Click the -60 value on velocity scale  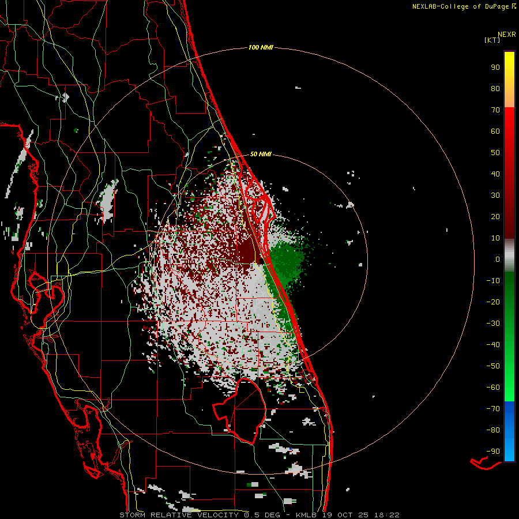(x=493, y=388)
